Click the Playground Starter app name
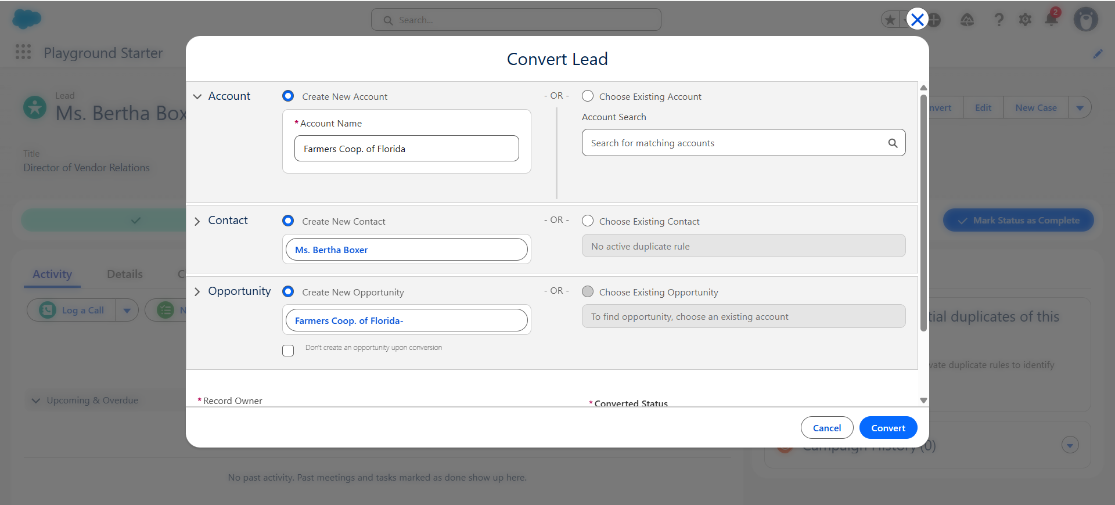 pos(103,53)
